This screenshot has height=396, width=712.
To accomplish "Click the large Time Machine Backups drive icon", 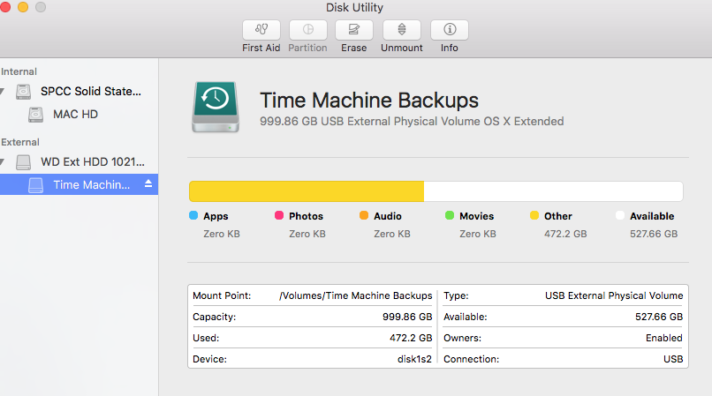I will click(213, 108).
